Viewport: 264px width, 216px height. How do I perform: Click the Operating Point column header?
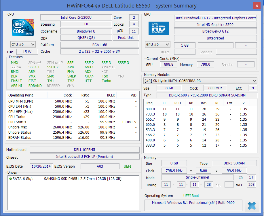pos(27,95)
